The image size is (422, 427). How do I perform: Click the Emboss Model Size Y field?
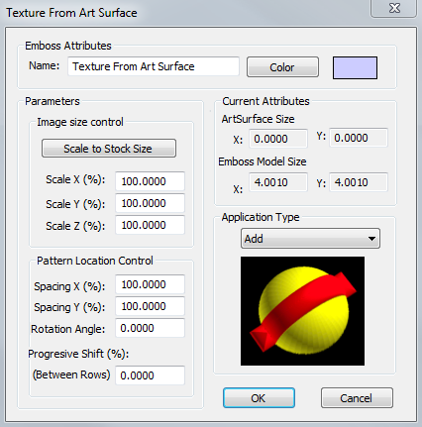point(359,182)
